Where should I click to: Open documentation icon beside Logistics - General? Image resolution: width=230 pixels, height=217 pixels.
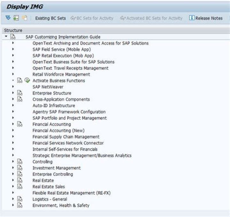[x=20, y=199]
